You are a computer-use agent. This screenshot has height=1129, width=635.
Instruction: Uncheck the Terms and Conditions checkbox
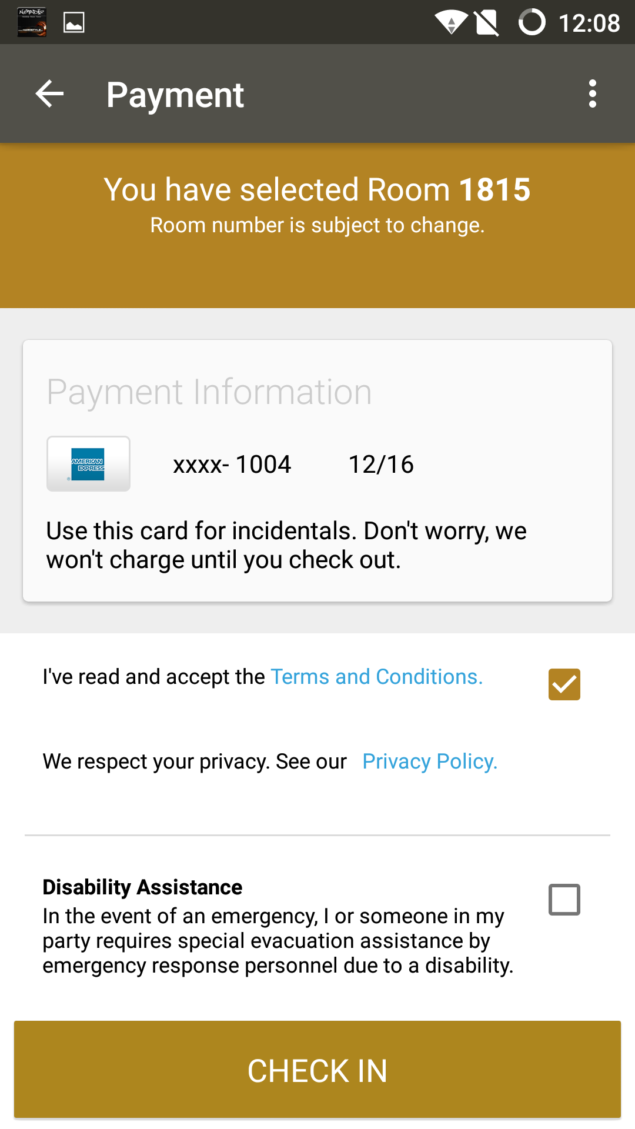pyautogui.click(x=564, y=684)
